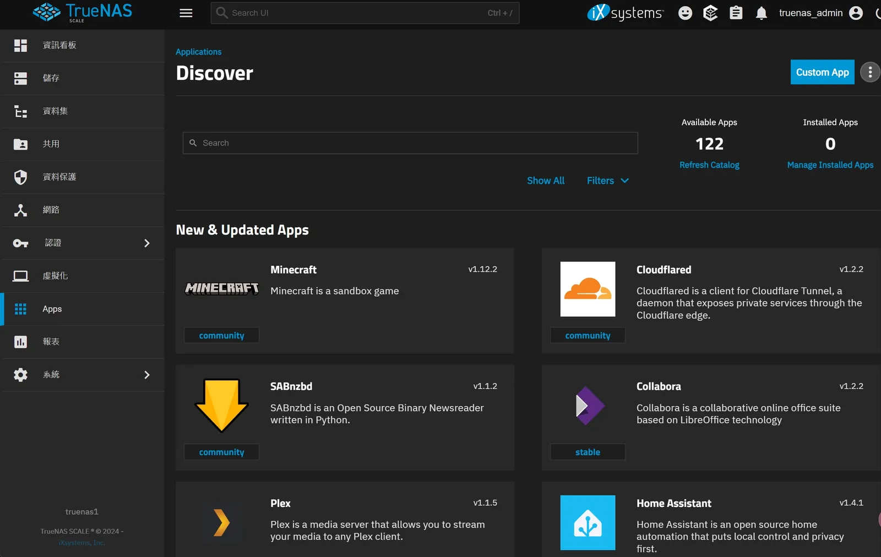Expand the System (系統) submenu chevron

coord(147,375)
